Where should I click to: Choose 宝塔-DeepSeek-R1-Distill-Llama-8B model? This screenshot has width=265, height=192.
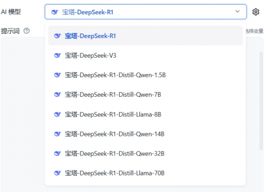pyautogui.click(x=145, y=114)
